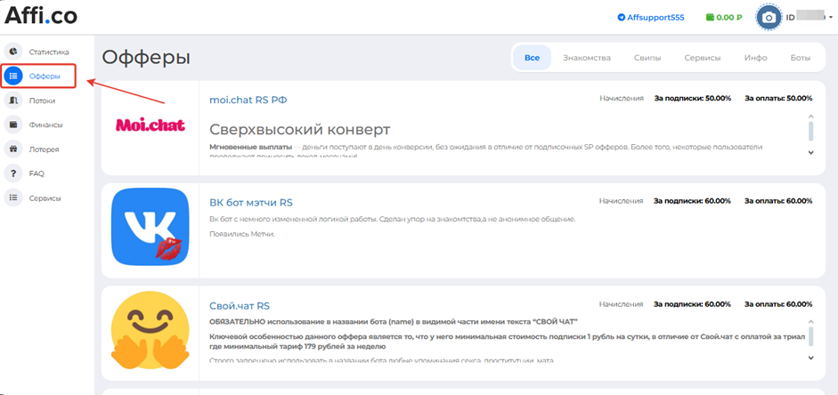
Task: Click the ОБЯЗАТЕЛЬНО использование в названии text
Action: (x=394, y=321)
